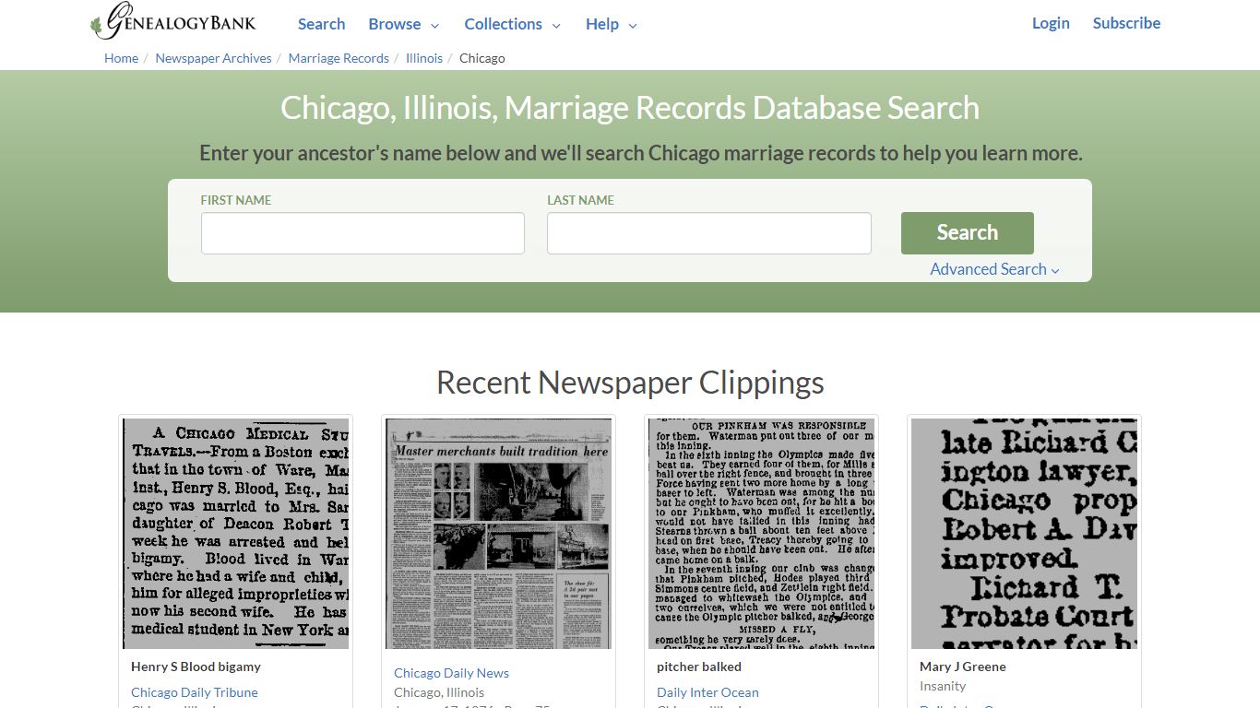Click the GenealogyBank logo
This screenshot has height=708, width=1260.
173,21
